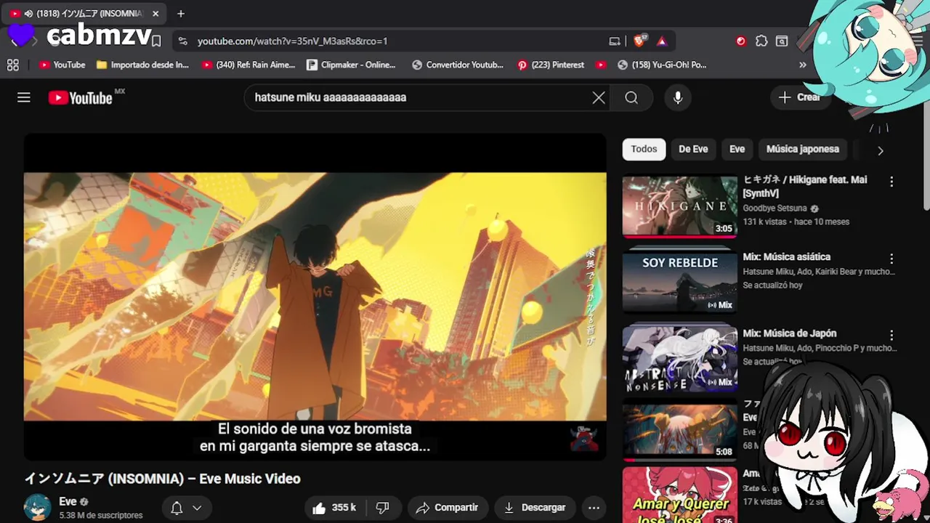Viewport: 930px width, 523px height.
Task: Open the Goodbye Setsuna channel name
Action: point(775,208)
